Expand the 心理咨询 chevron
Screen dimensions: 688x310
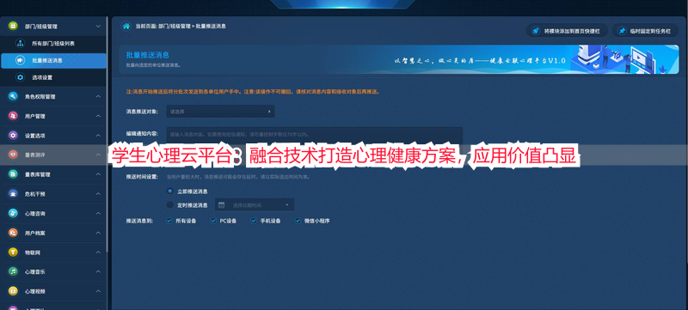pos(98,213)
